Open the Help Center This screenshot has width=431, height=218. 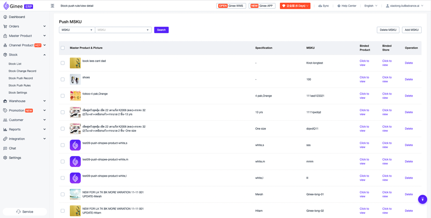point(346,6)
